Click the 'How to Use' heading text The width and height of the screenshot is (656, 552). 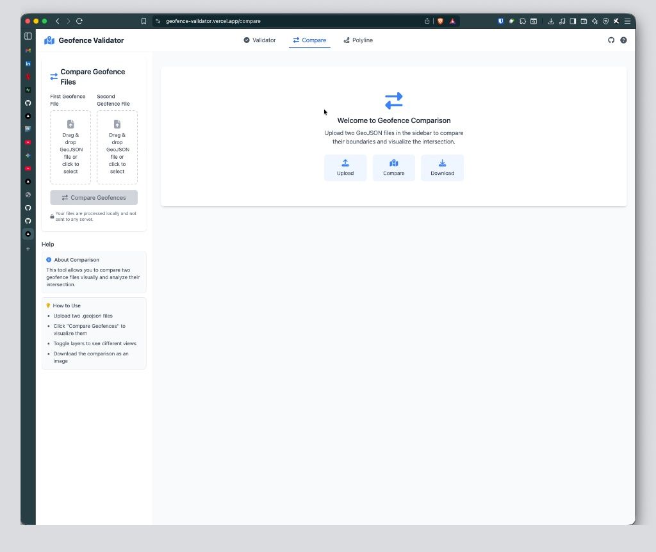coord(67,305)
